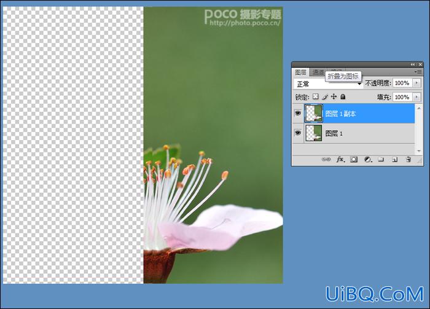Image resolution: width=430 pixels, height=309 pixels.
Task: Hide the 图层 1 layer eye
Action: [298, 133]
